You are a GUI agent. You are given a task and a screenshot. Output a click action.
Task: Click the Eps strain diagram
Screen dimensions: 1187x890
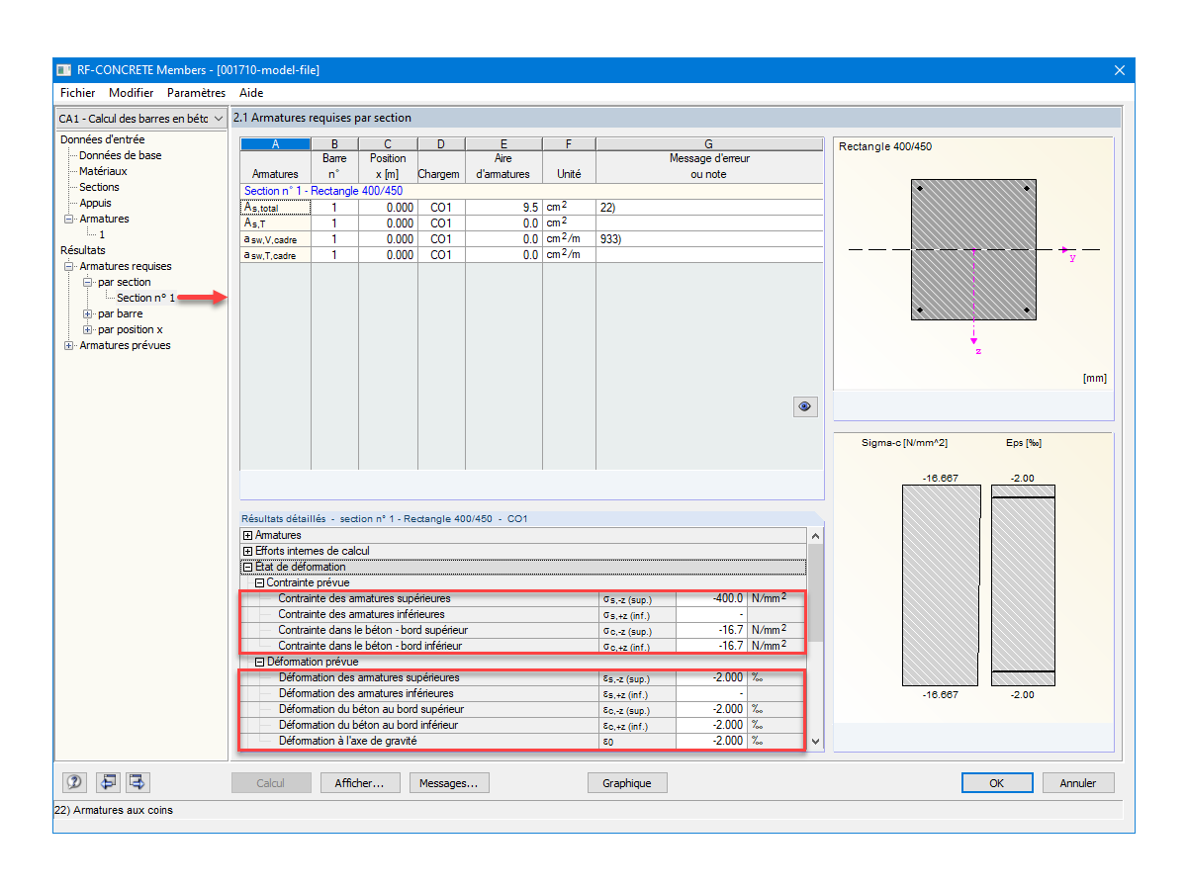1023,583
